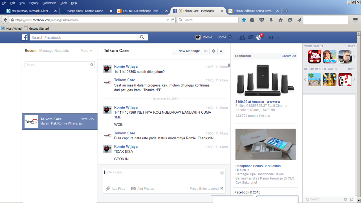Open chat sidebar options gear icon
Image resolution: width=361 pixels, height=203 pixels.
click(345, 199)
